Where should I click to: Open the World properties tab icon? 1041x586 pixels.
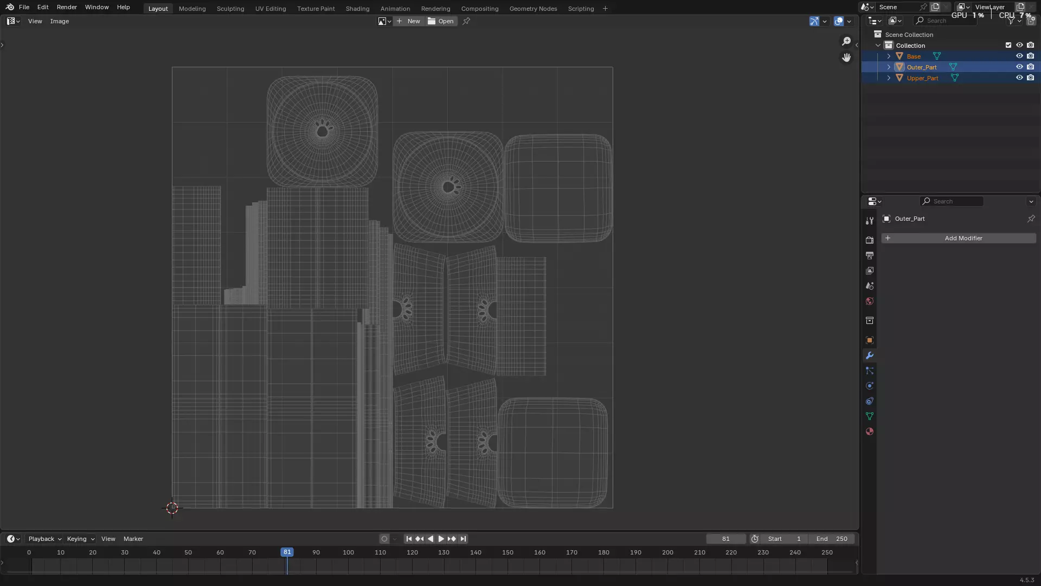tap(870, 302)
